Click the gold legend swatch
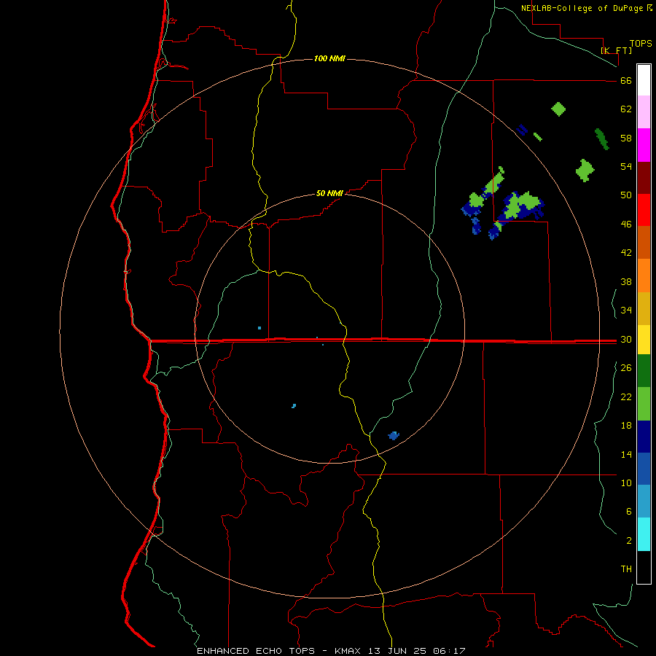 644,308
